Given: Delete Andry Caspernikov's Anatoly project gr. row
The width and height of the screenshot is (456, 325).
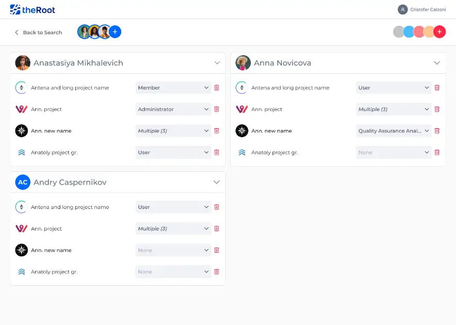Looking at the screenshot, I should (216, 272).
